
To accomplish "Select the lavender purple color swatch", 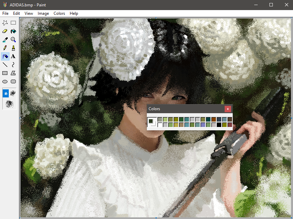I will [x=203, y=125].
